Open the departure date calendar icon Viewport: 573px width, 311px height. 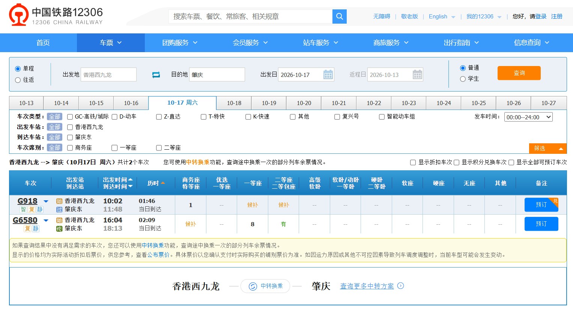(328, 75)
